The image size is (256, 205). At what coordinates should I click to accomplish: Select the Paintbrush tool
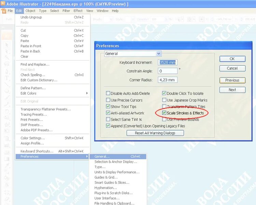pos(7,97)
